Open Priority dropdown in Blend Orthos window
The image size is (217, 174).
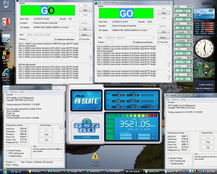click(31, 39)
